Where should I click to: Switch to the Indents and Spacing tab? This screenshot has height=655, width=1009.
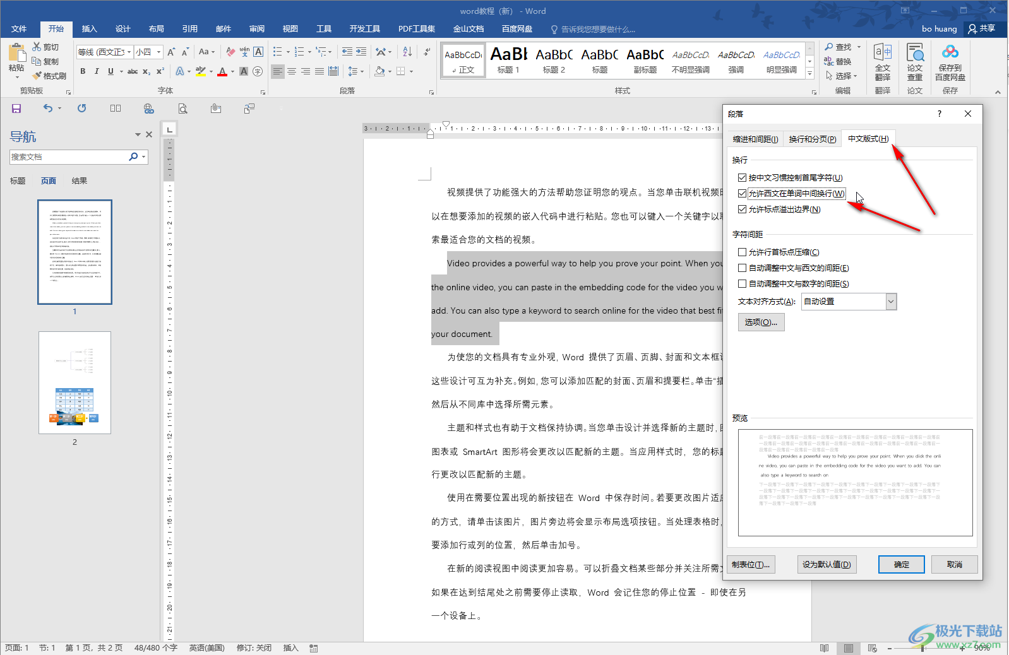pyautogui.click(x=755, y=139)
